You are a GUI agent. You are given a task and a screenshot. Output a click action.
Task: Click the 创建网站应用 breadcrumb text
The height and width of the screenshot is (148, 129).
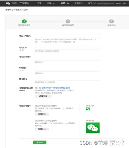21,10
